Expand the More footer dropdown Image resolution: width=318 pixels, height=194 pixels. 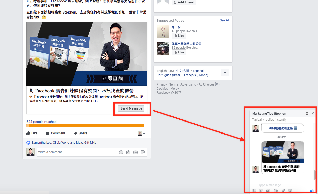[175, 89]
